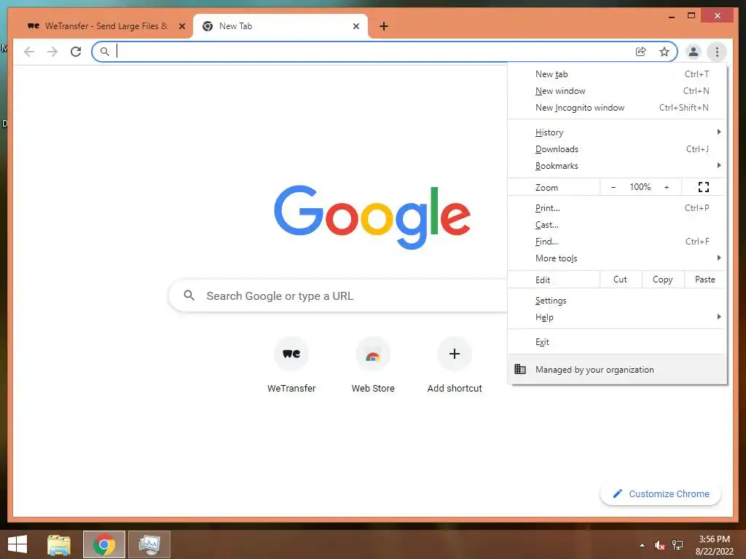Open the Windows Start button
Screen dimensions: 746x559
[17, 544]
